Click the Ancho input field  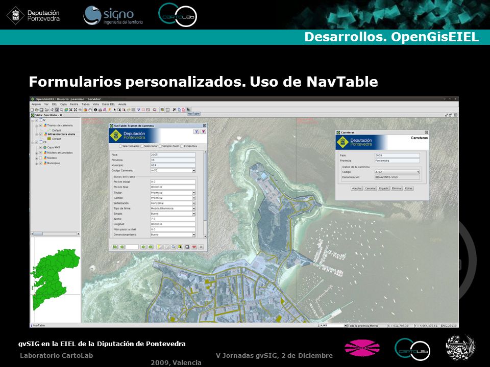173,219
